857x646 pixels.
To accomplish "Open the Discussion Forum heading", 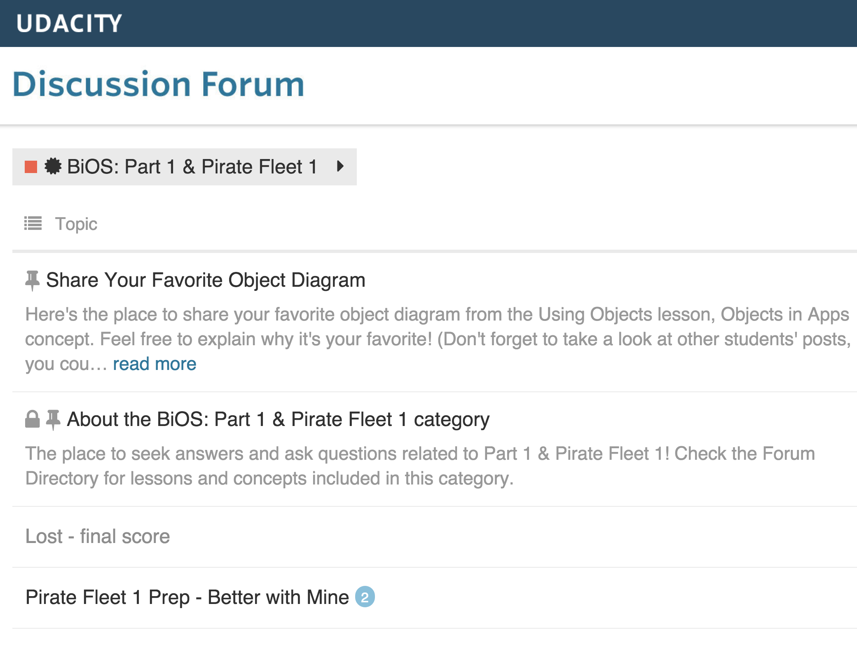I will 159,84.
